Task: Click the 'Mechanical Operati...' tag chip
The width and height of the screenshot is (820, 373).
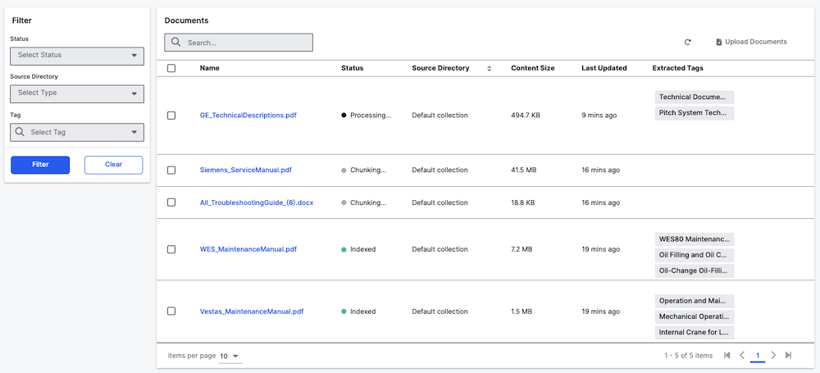Action: [x=695, y=316]
